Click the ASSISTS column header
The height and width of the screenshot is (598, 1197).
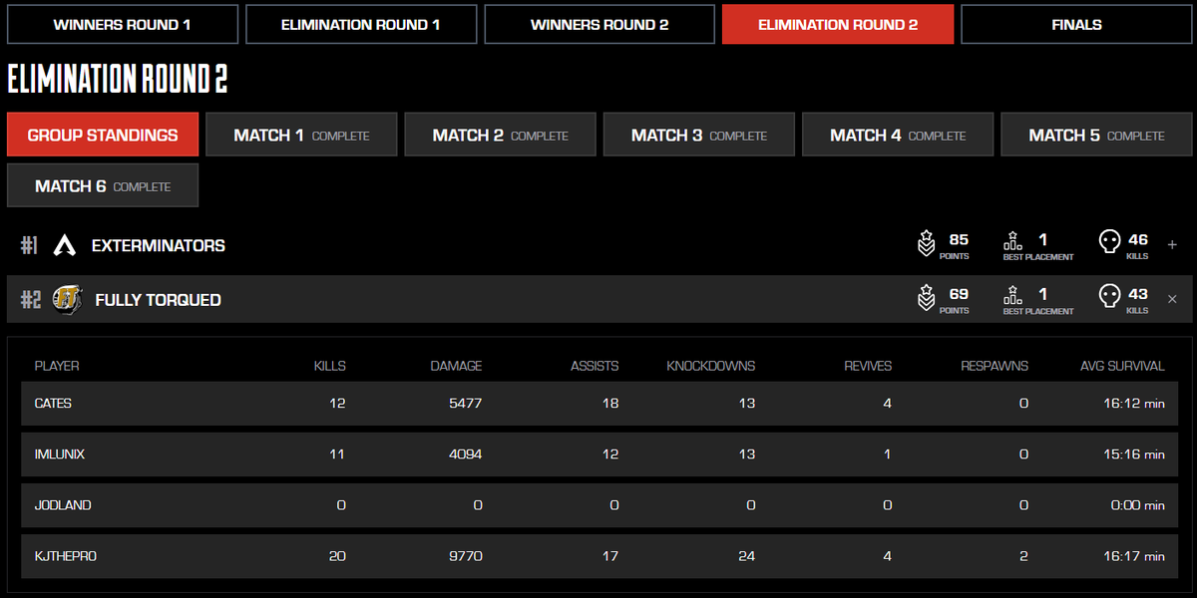click(x=595, y=366)
